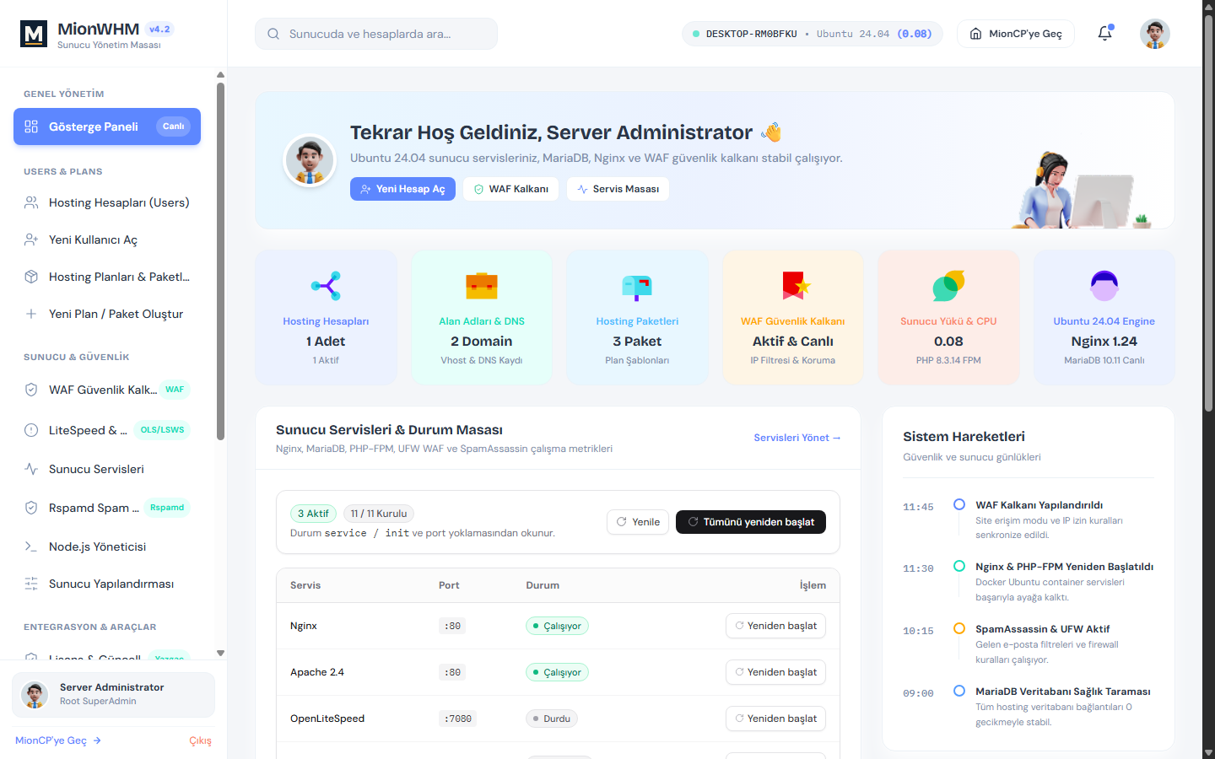The height and width of the screenshot is (759, 1215).
Task: Click the sidebar scroll-down arrow
Action: tap(220, 653)
